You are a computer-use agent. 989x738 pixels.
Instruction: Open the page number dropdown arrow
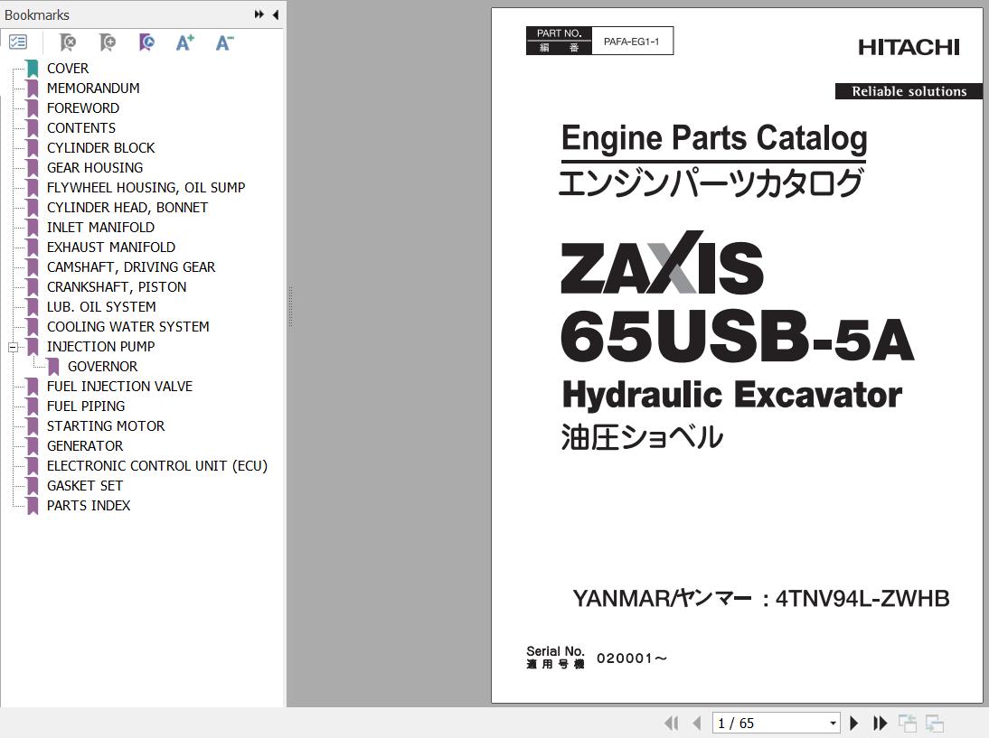[x=834, y=723]
